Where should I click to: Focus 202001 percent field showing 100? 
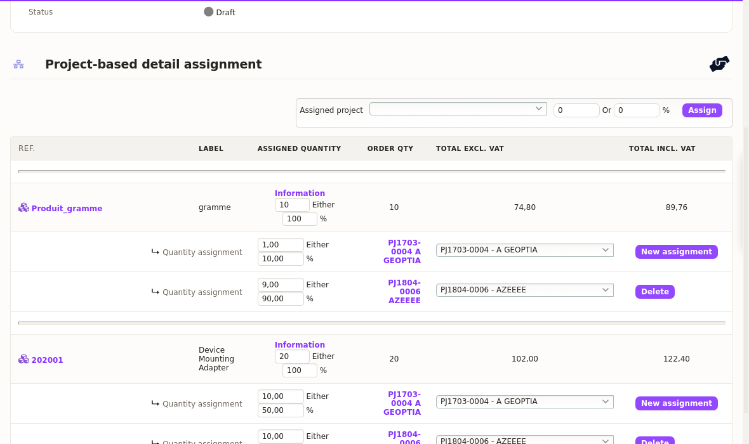point(300,370)
